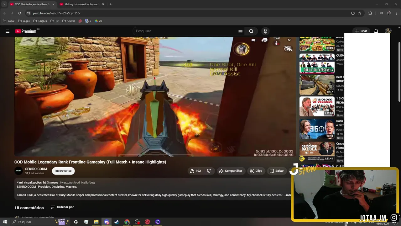Click the video player frame
Screen dimensions: 401x226
pos(155,97)
